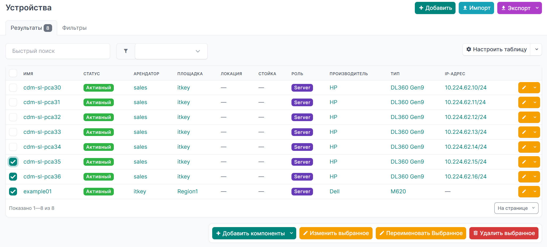Expand the actions chevron for cdm-sl-pca32
Screen dimensions: 547x247
pos(535,117)
